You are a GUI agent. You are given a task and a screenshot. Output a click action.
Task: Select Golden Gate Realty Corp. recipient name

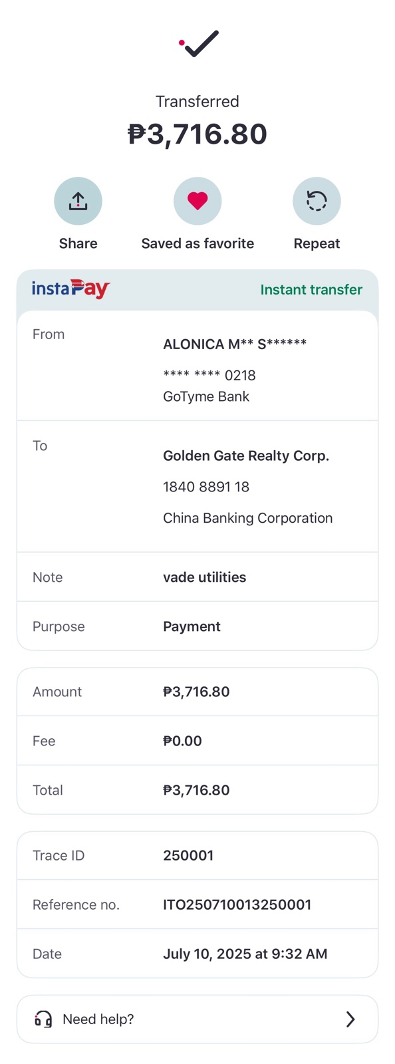[246, 456]
